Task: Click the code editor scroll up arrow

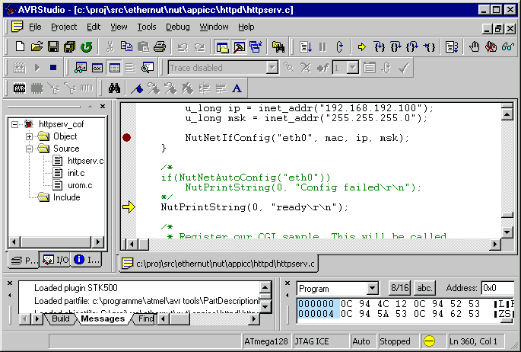Action: click(x=507, y=114)
